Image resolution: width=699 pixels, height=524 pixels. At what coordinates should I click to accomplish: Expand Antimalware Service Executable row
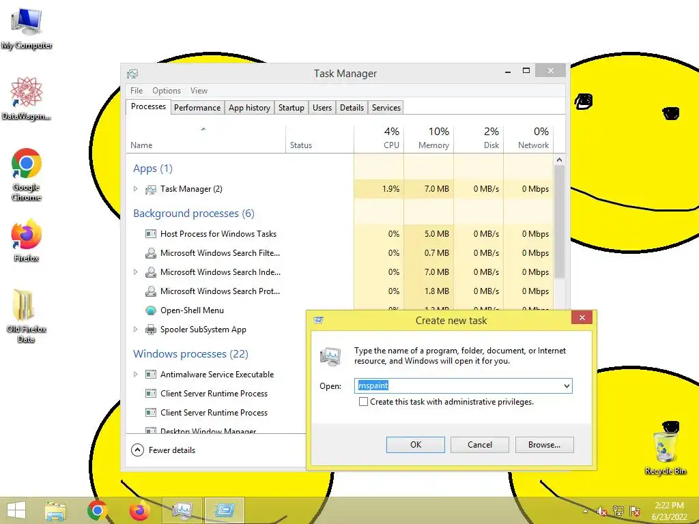(136, 375)
